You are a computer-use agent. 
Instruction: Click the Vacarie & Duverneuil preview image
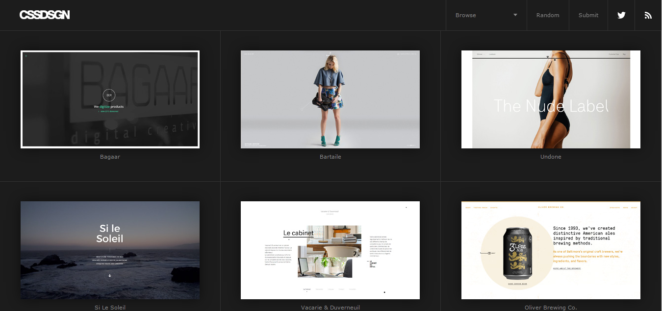pyautogui.click(x=330, y=250)
